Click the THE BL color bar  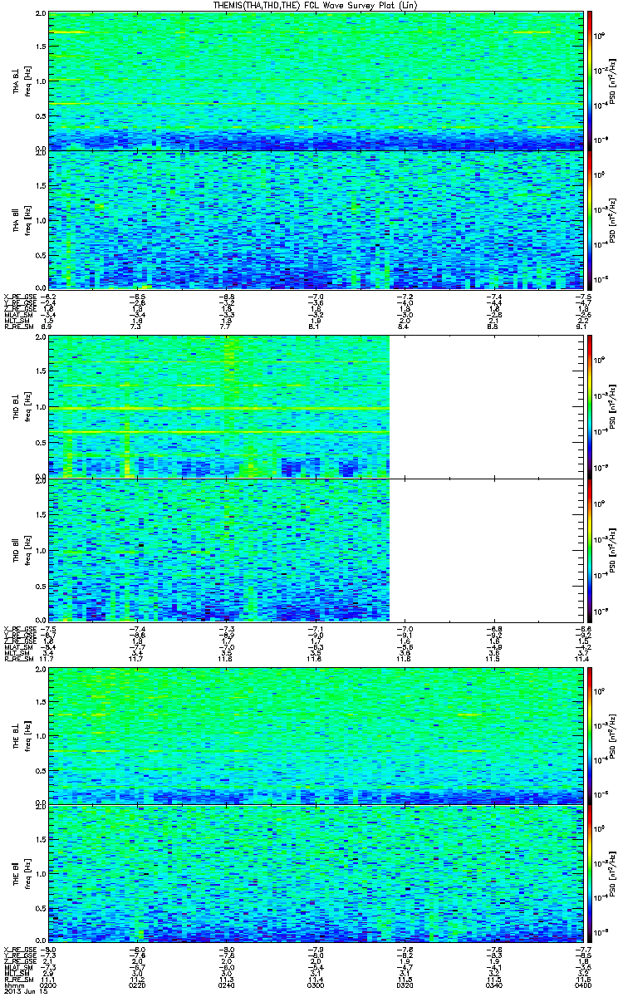tap(591, 734)
